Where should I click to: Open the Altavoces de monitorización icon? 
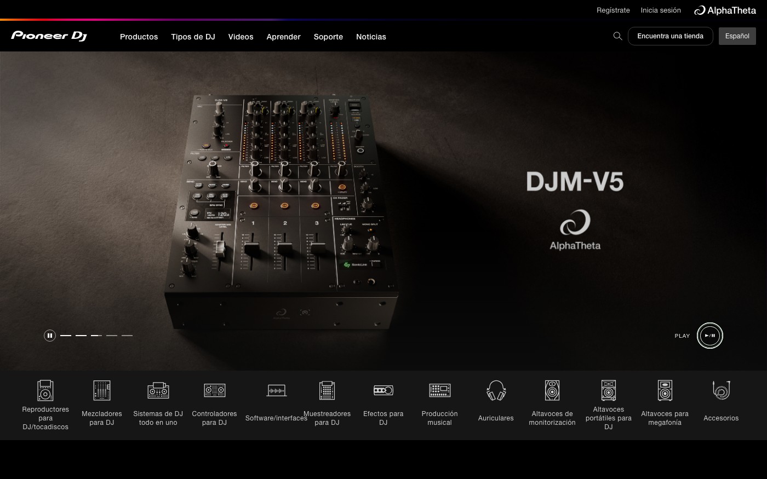[552, 390]
